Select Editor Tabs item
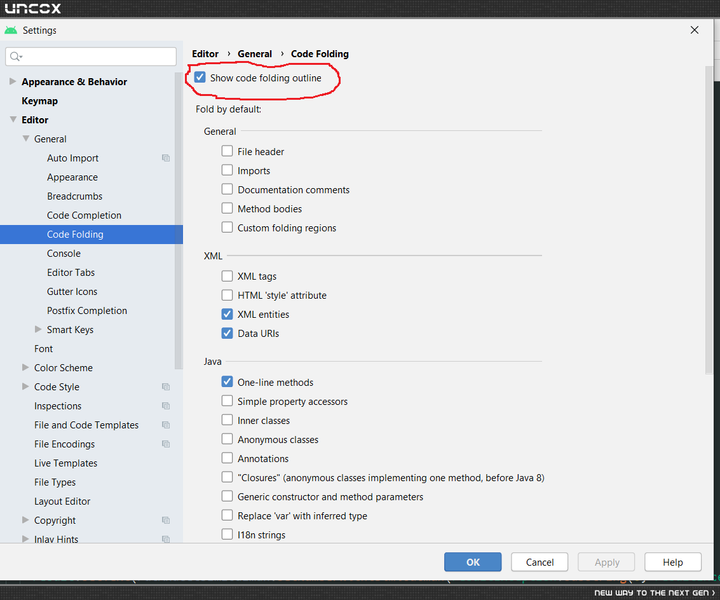The image size is (720, 600). coord(71,273)
